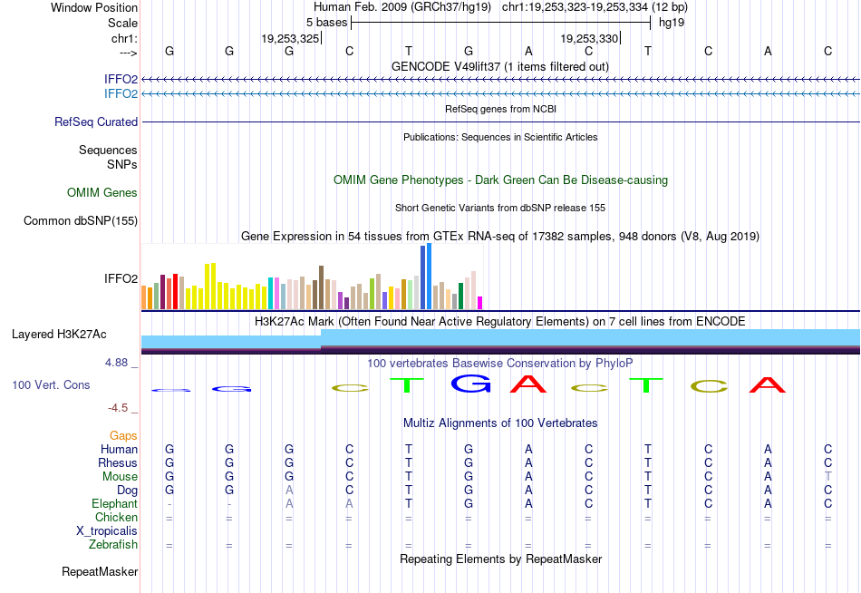Select the Human alignment row label

click(119, 449)
